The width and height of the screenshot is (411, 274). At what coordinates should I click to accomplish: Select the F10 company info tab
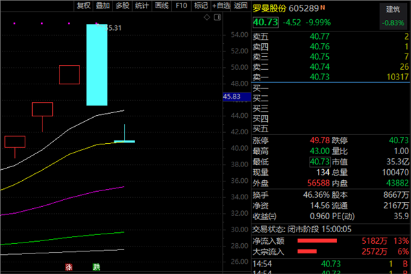181,5
